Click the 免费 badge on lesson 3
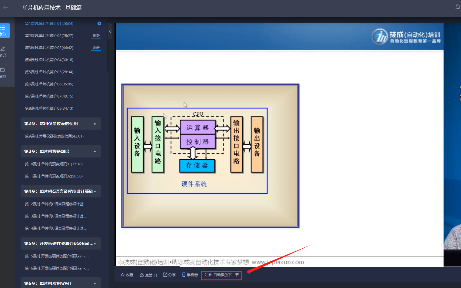Image resolution: width=461 pixels, height=288 pixels. click(96, 48)
